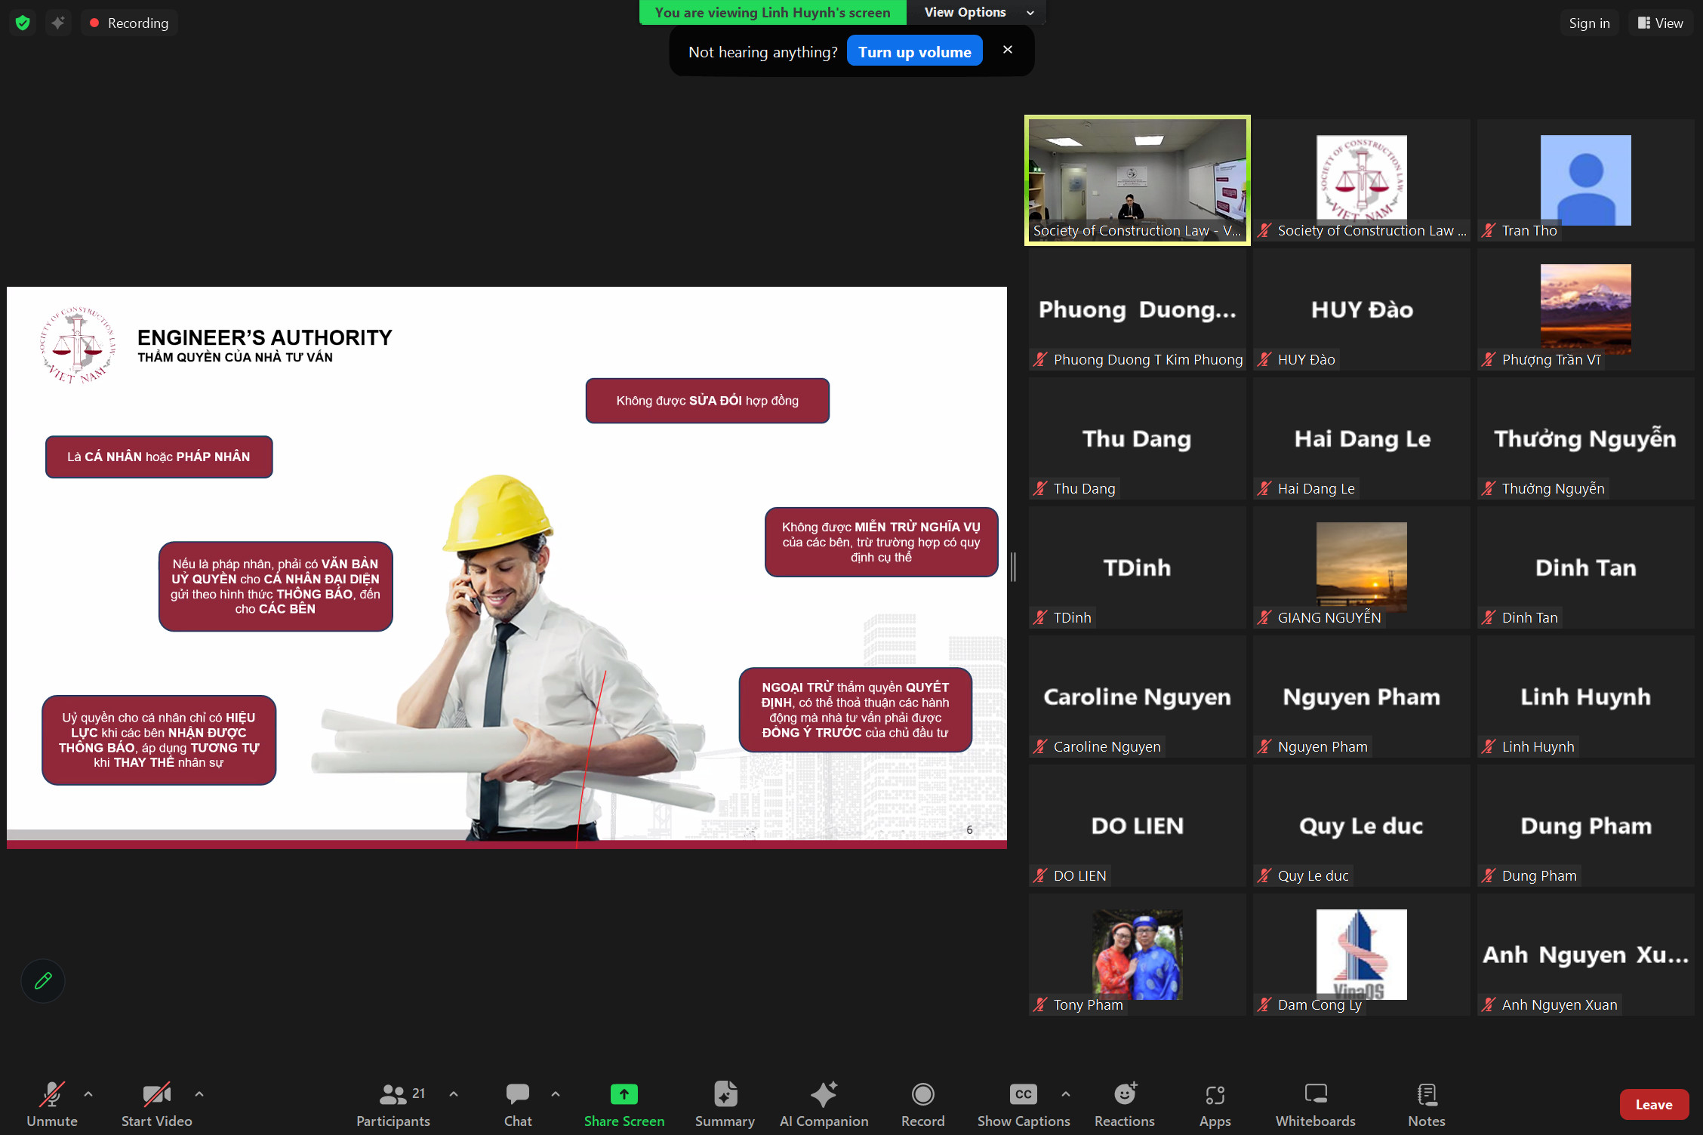The image size is (1703, 1135).
Task: Open the Apps icon
Action: point(1215,1095)
